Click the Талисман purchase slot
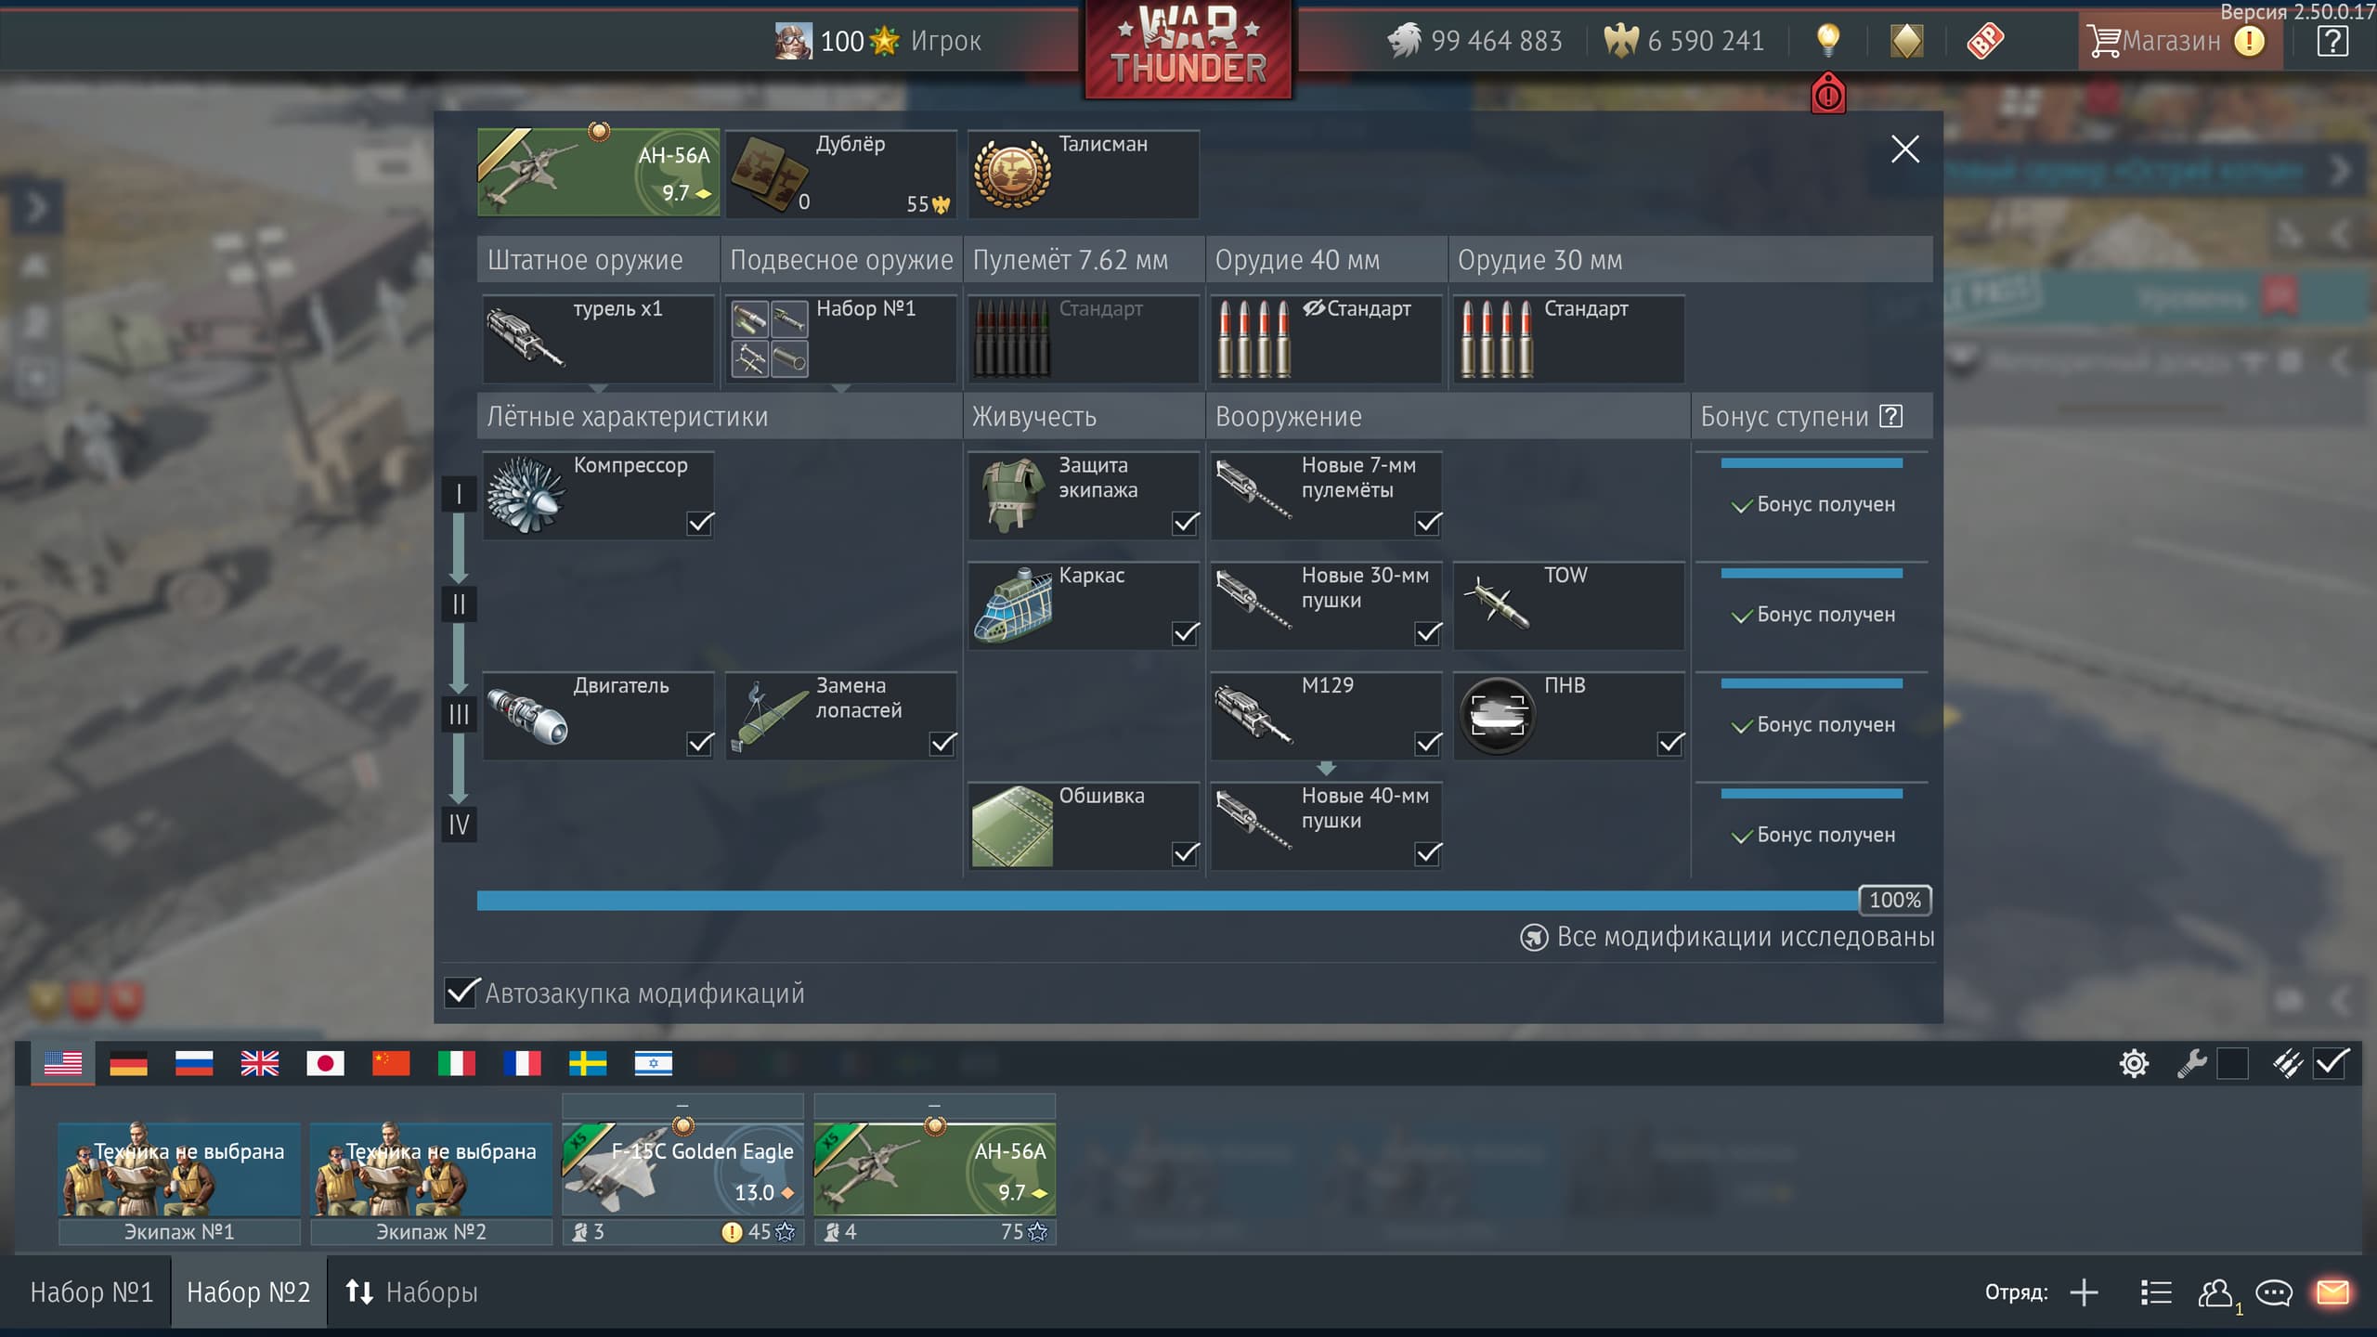Screen dimensions: 2377x1337 pos(1083,175)
